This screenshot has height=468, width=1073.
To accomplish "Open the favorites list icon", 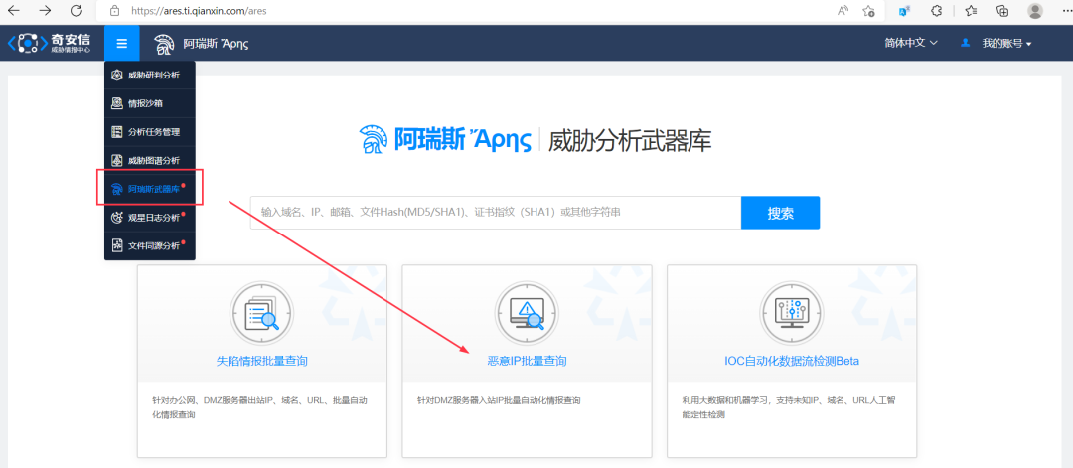I will 971,10.
